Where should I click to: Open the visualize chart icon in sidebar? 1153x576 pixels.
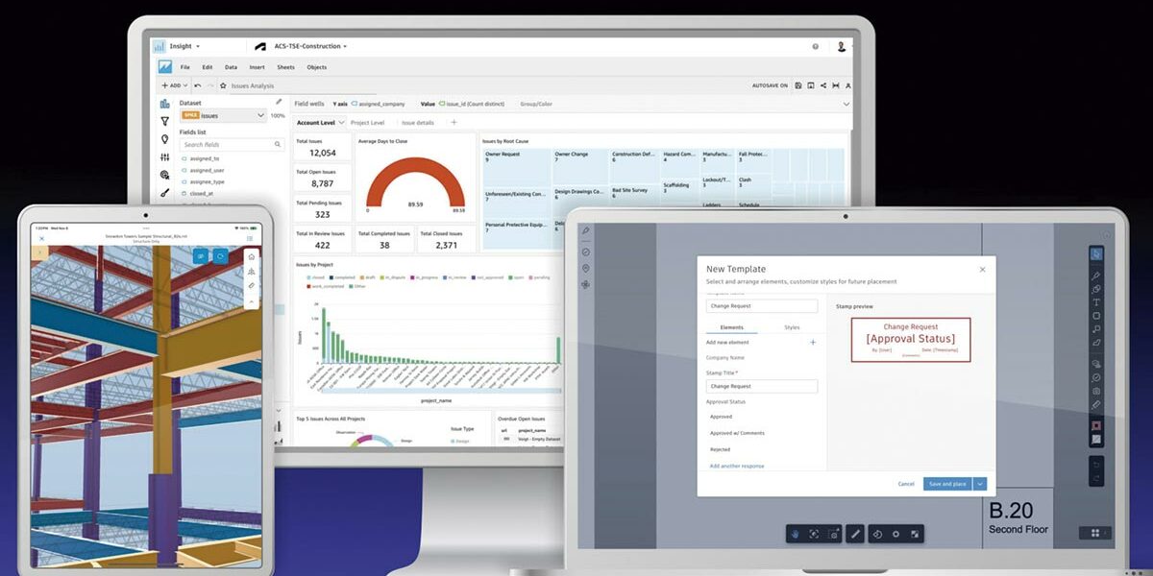coord(165,104)
